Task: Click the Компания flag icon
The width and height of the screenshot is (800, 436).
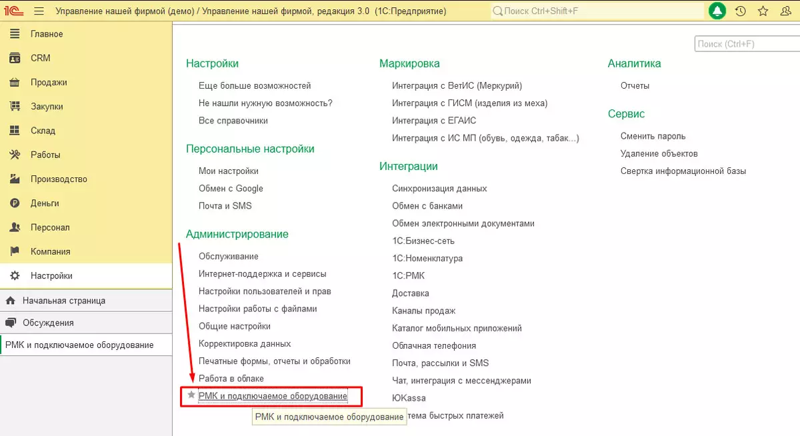Action: pos(15,251)
